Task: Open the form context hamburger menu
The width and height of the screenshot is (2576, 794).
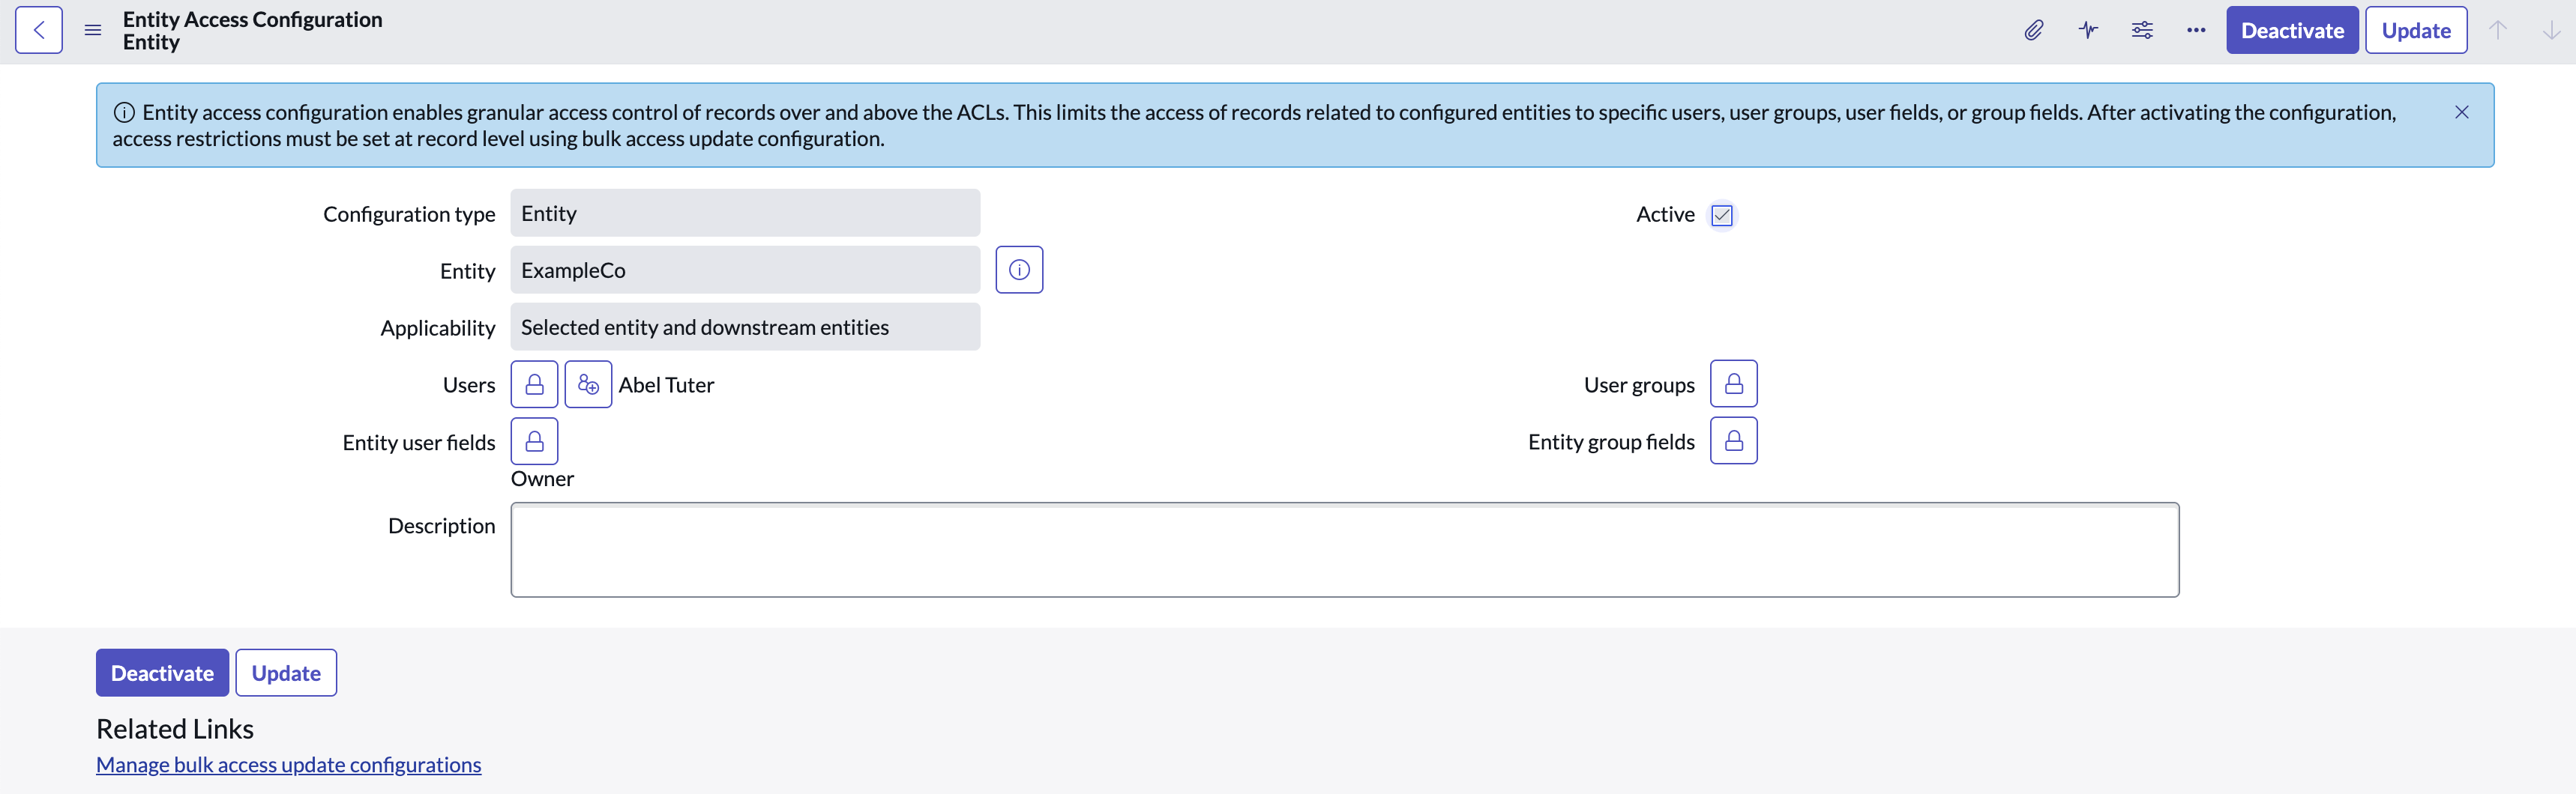Action: click(x=93, y=30)
